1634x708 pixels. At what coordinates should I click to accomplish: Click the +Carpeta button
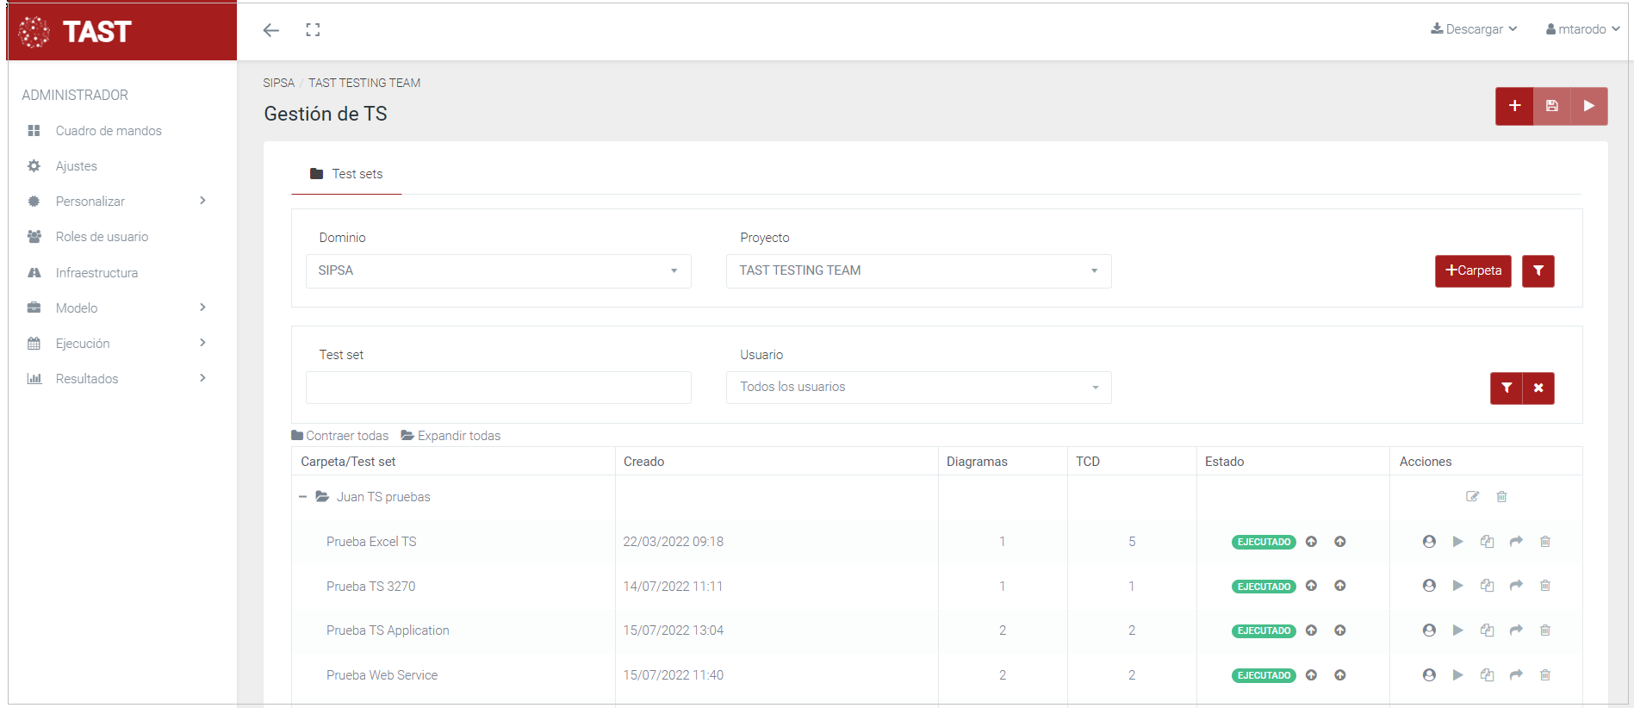click(x=1473, y=271)
